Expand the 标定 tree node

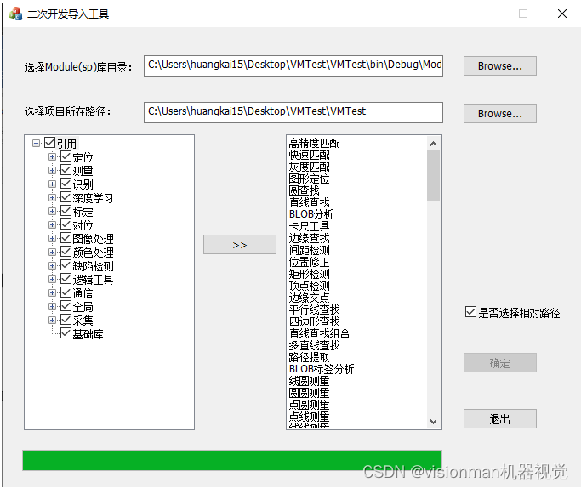[x=52, y=211]
